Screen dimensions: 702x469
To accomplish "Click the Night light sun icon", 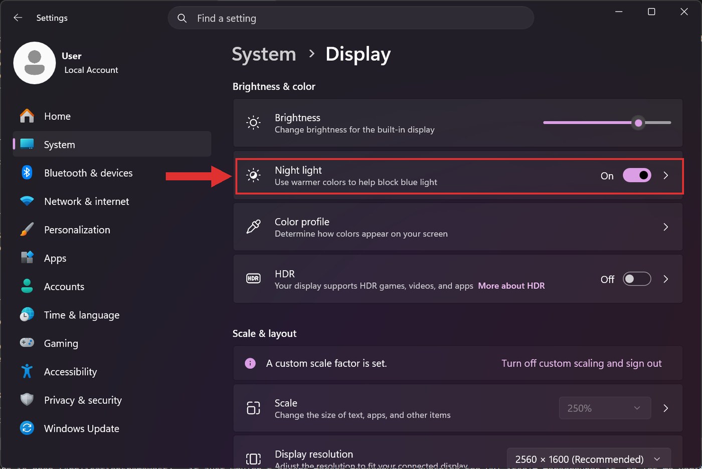I will [254, 175].
